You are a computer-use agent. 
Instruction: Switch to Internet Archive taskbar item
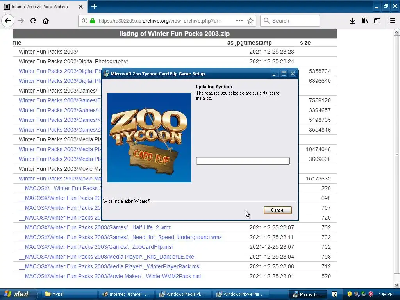[x=126, y=294]
